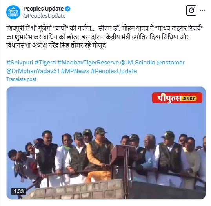Image resolution: width=211 pixels, height=206 pixels.
Task: Open the #MPNews hashtag
Action: [x=75, y=71]
